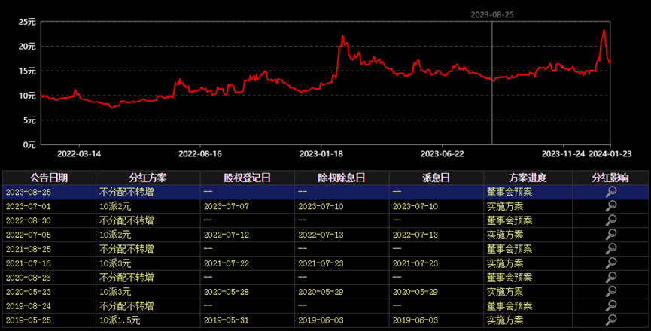The image size is (651, 331).
Task: Click the 2023-08-25 marker label above chart
Action: click(x=492, y=14)
